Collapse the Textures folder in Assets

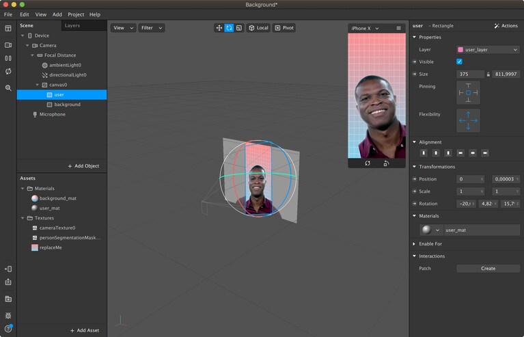tap(23, 218)
